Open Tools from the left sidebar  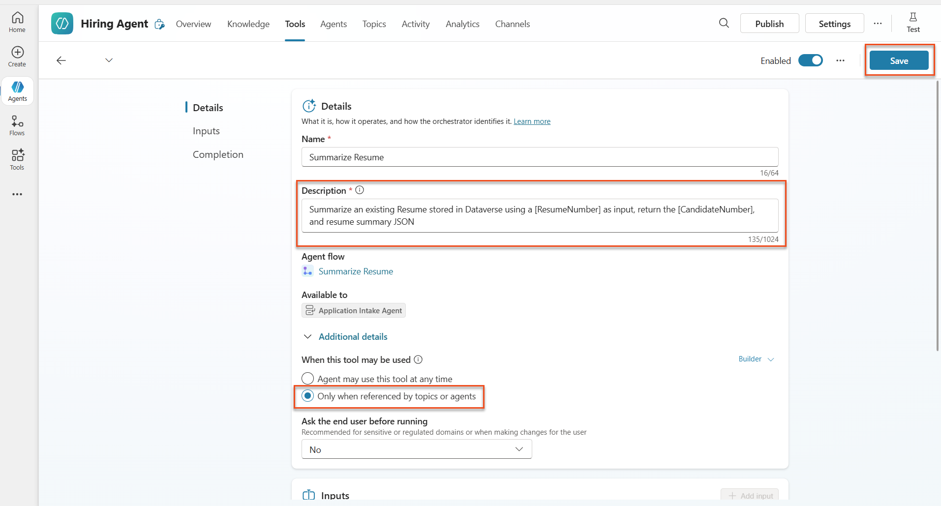point(17,159)
